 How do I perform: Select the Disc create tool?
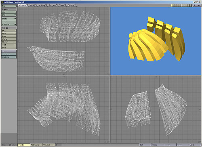[9, 36]
